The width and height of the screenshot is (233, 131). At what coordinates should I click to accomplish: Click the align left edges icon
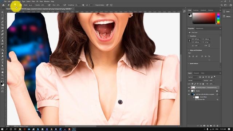(190, 56)
